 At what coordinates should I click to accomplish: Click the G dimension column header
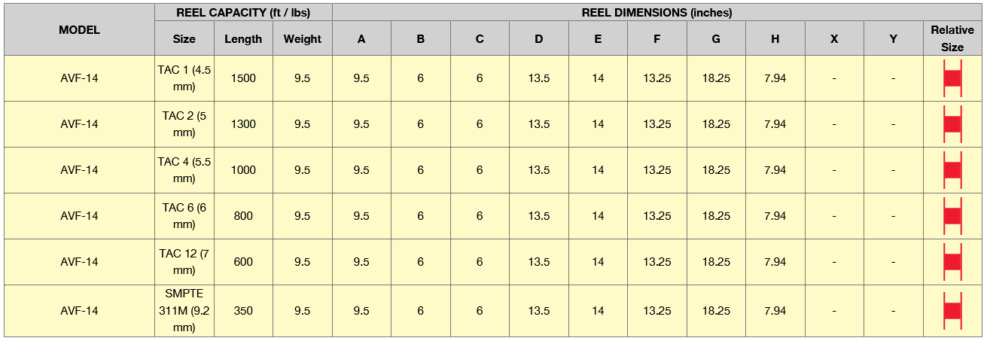(716, 39)
